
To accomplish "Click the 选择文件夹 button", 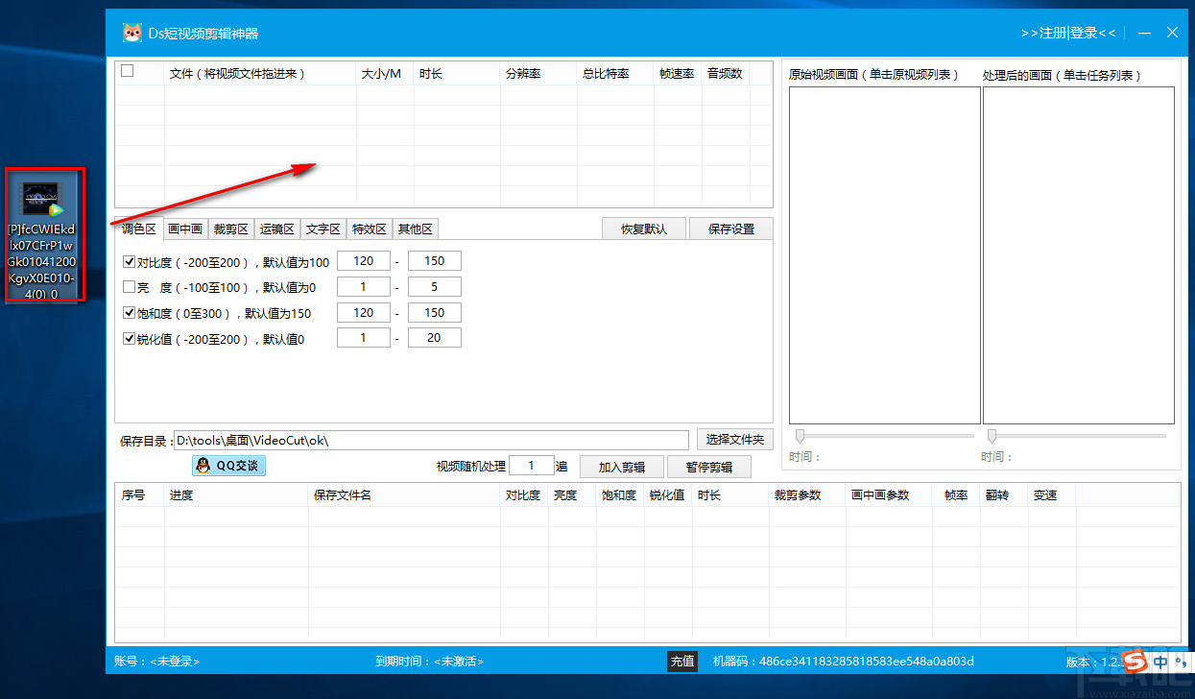I will pos(734,439).
